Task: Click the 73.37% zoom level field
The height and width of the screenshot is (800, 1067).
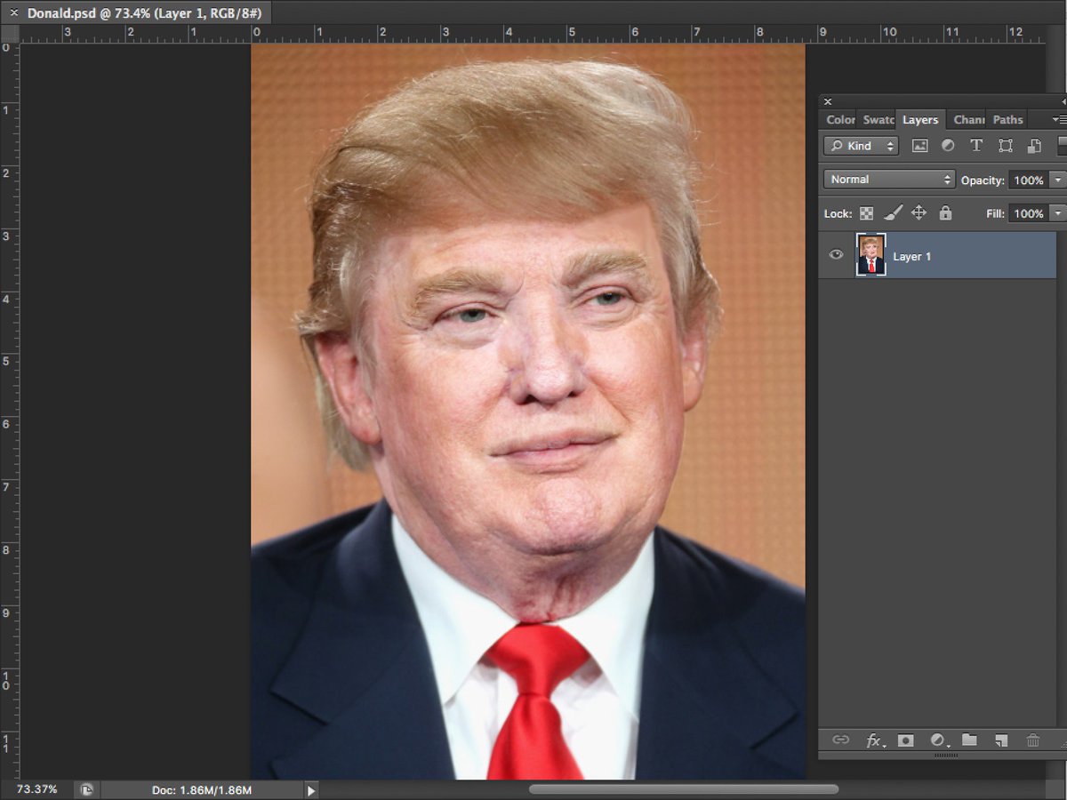Action: tap(37, 789)
